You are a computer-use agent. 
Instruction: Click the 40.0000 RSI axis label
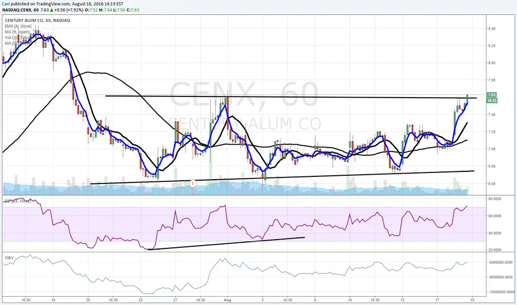495,233
